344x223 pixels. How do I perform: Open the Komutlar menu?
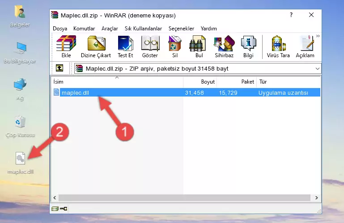pyautogui.click(x=84, y=29)
